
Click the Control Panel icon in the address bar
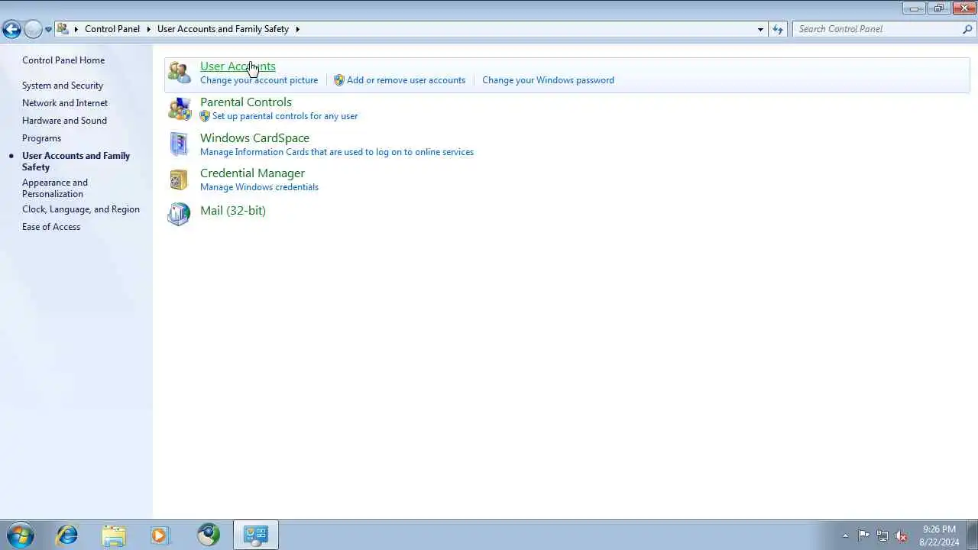point(63,29)
